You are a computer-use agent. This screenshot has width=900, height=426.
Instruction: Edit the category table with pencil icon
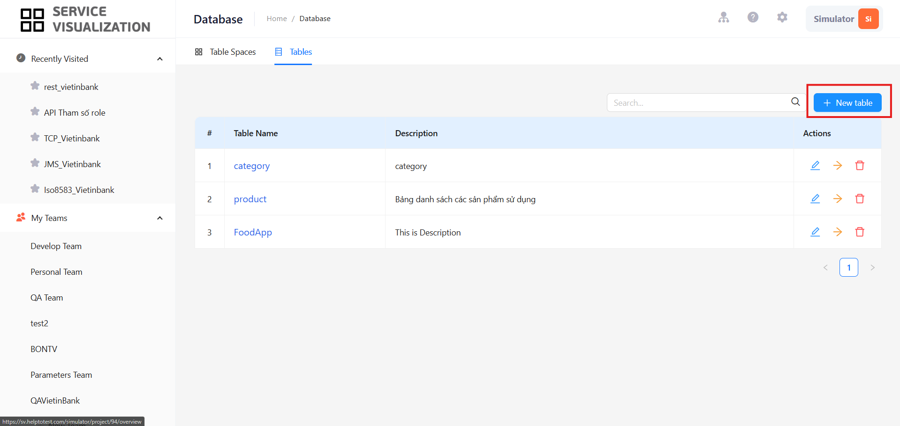click(x=815, y=165)
